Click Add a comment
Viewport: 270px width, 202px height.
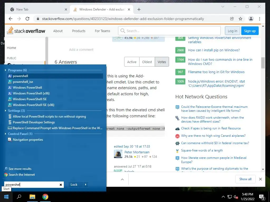coord(81,50)
